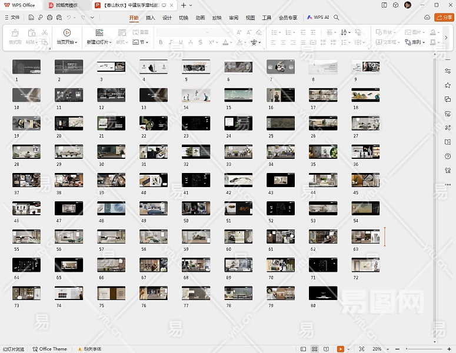The width and height of the screenshot is (456, 353).
Task: Click the Save icon in quick access toolbar
Action: (x=31, y=18)
